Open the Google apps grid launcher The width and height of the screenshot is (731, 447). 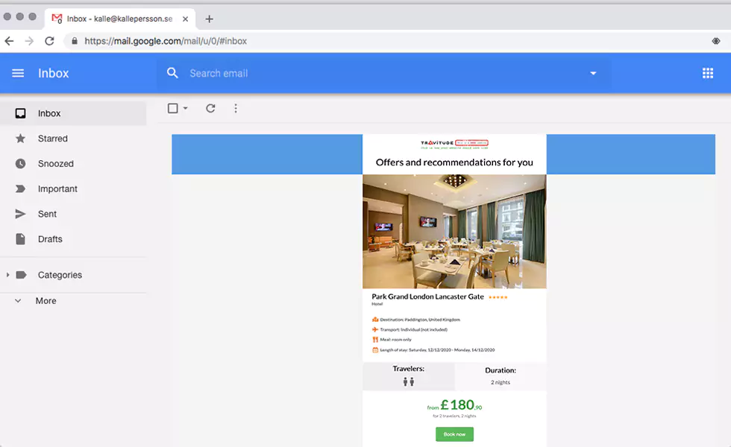pyautogui.click(x=707, y=73)
